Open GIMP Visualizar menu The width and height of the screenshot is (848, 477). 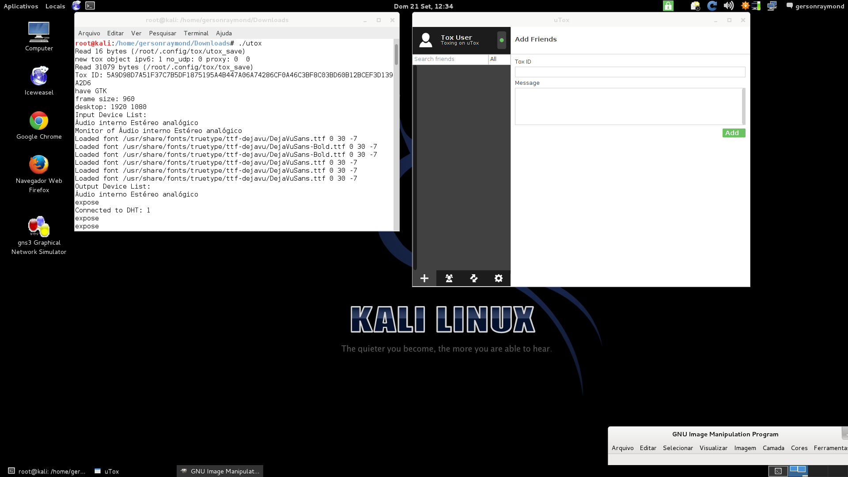713,448
